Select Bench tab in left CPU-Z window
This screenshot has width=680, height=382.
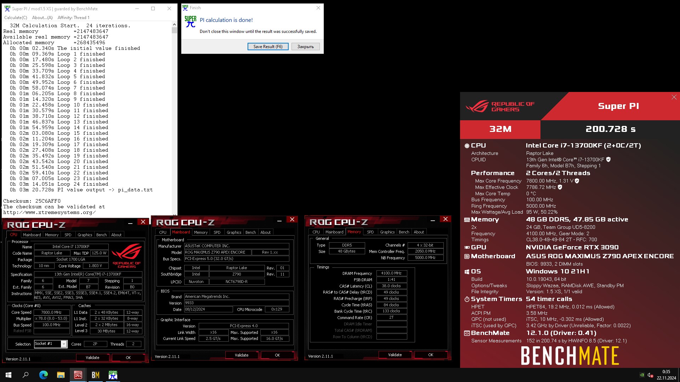102,235
